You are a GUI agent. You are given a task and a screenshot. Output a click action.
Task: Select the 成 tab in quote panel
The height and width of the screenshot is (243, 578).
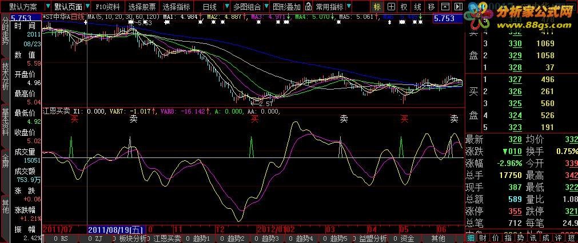[545, 238]
